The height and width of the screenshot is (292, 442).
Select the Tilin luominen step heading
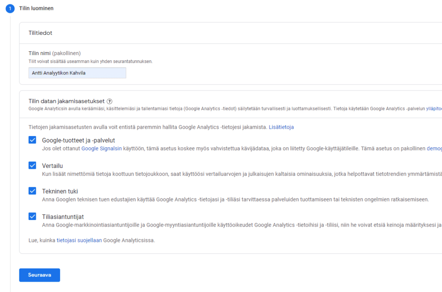(x=37, y=8)
